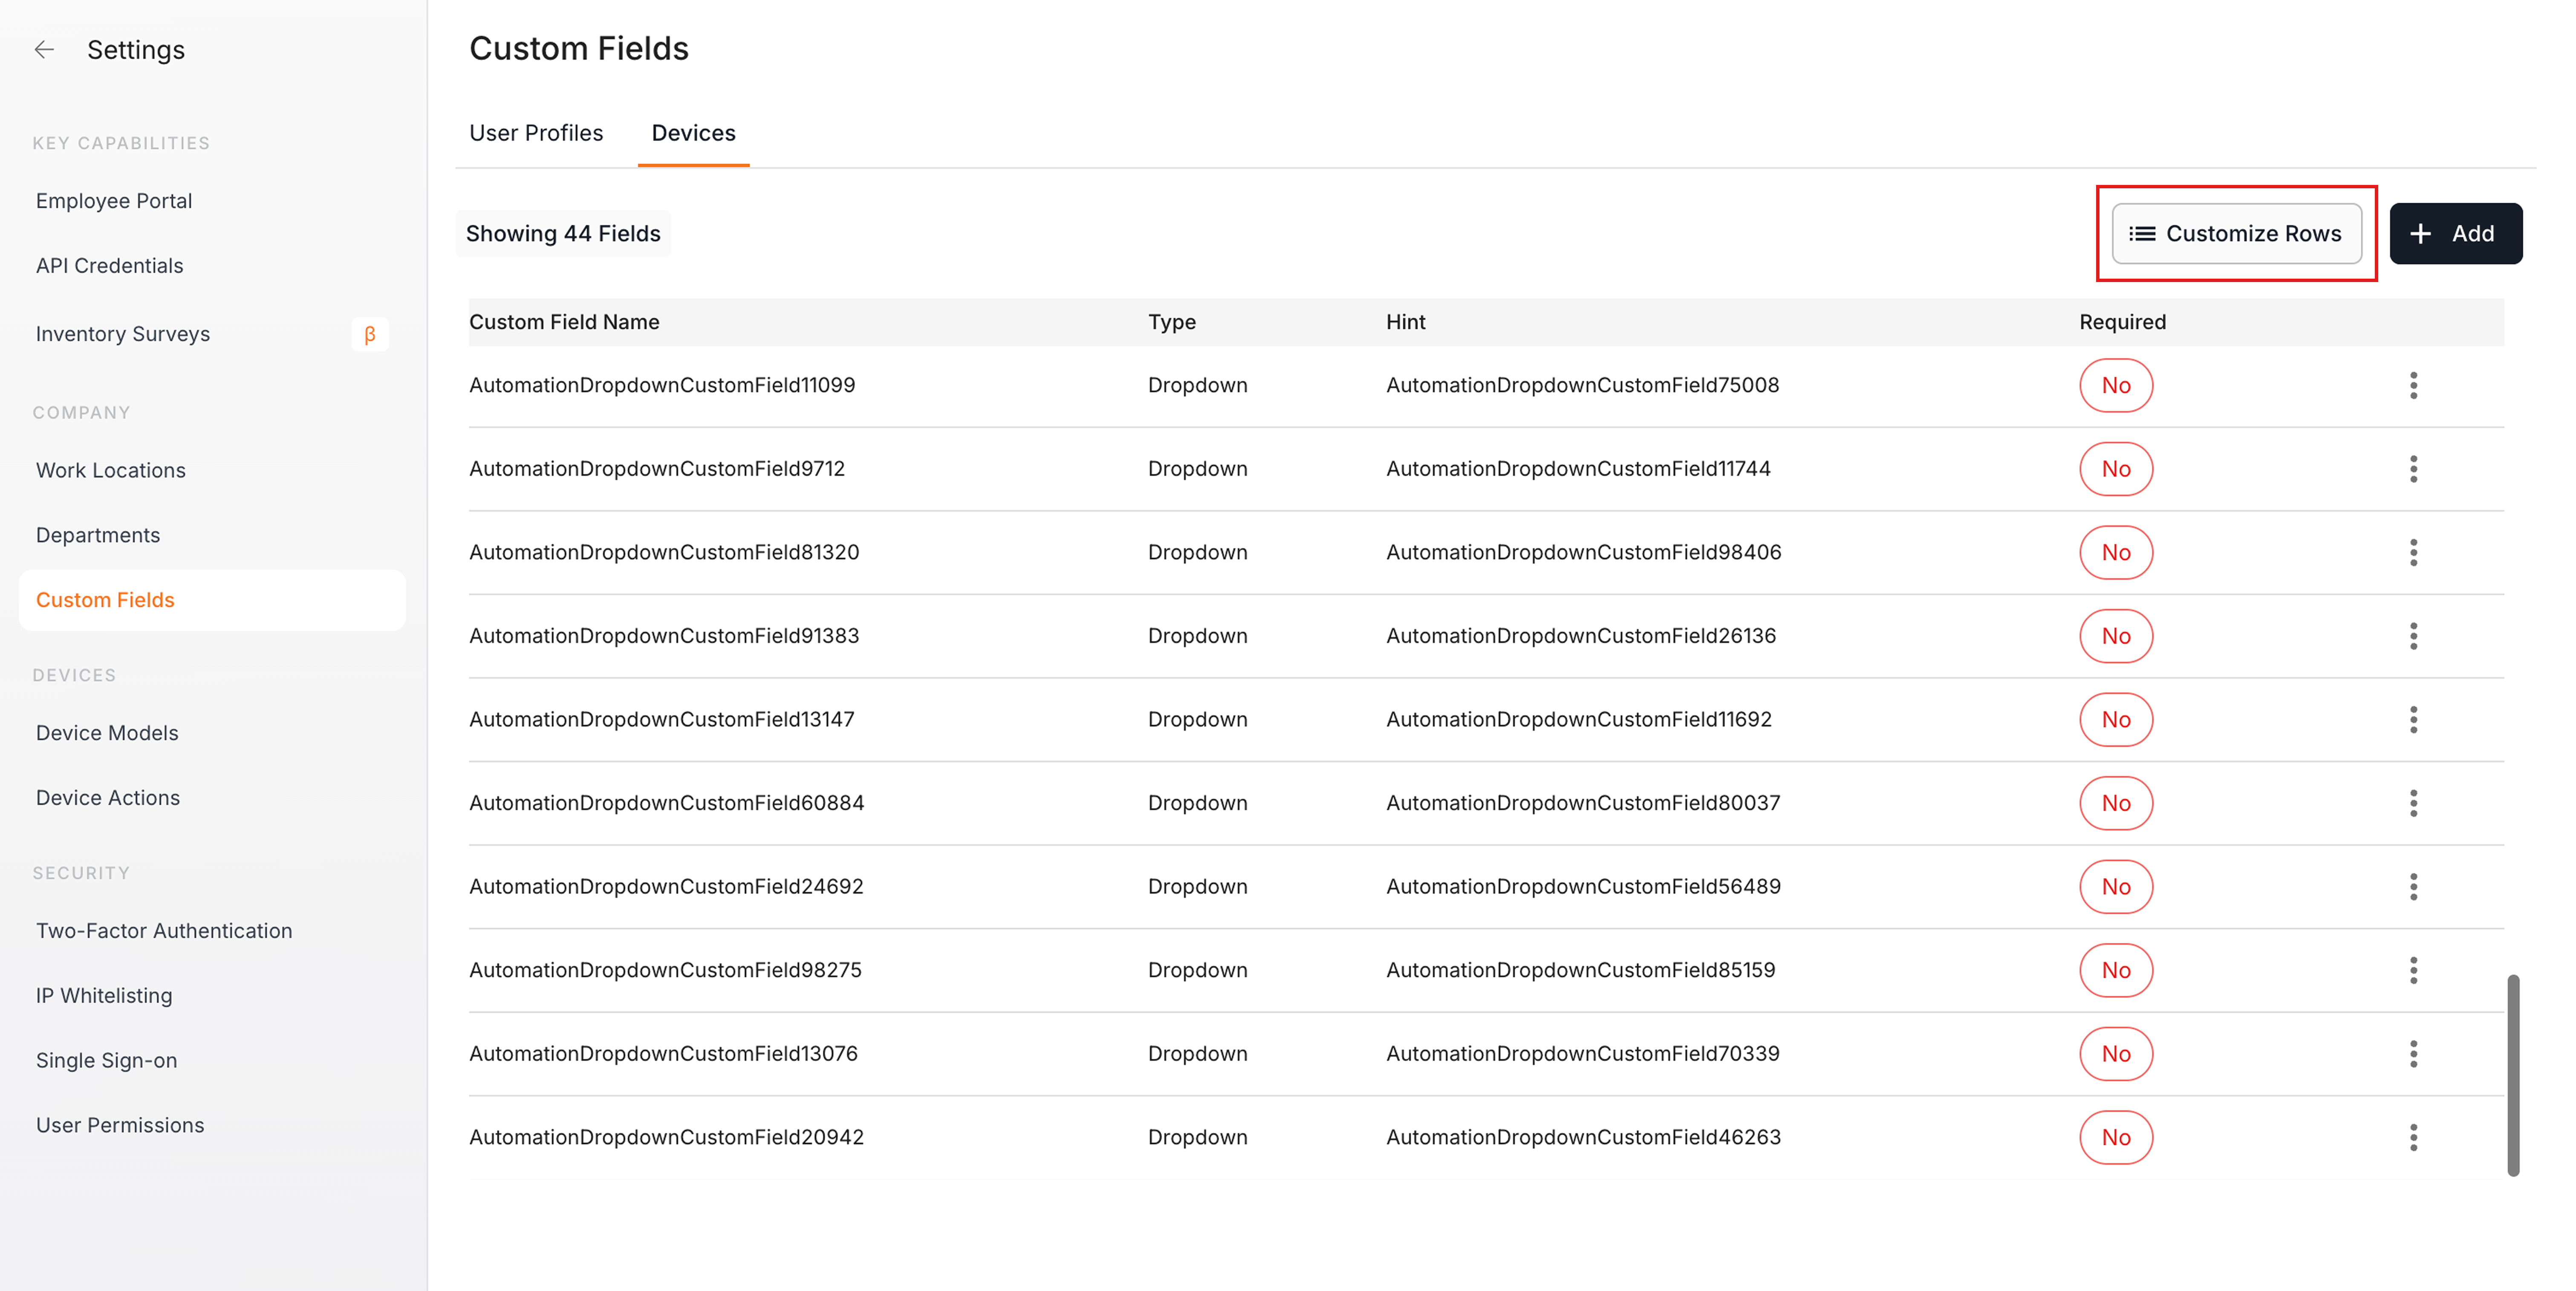
Task: Select the field name AutomationDropdownCustomField91383
Action: coord(664,636)
